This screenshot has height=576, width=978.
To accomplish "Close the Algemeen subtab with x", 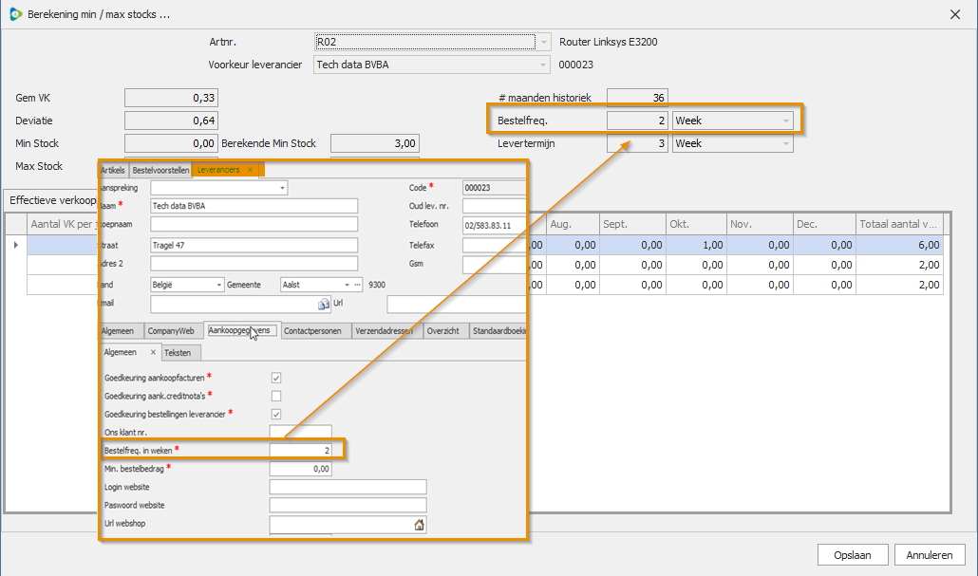I will tap(153, 352).
